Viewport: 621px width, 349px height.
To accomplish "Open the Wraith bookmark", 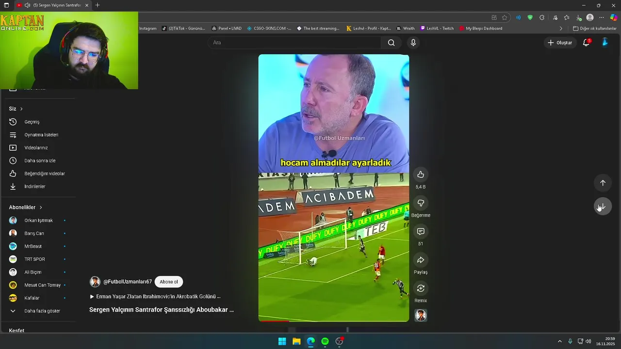I will [x=406, y=29].
